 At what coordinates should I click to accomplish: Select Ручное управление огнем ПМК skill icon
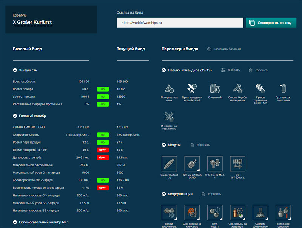tap(260, 88)
